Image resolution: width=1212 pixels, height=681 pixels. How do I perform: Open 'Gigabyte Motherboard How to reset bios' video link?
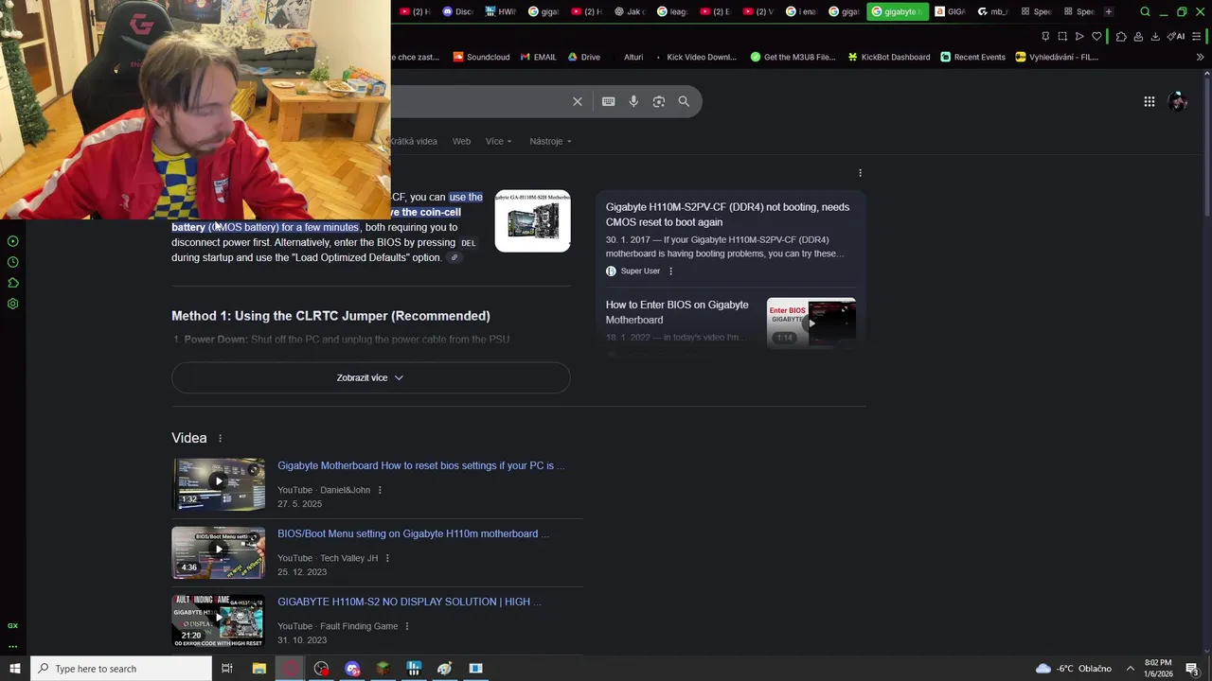tap(420, 465)
